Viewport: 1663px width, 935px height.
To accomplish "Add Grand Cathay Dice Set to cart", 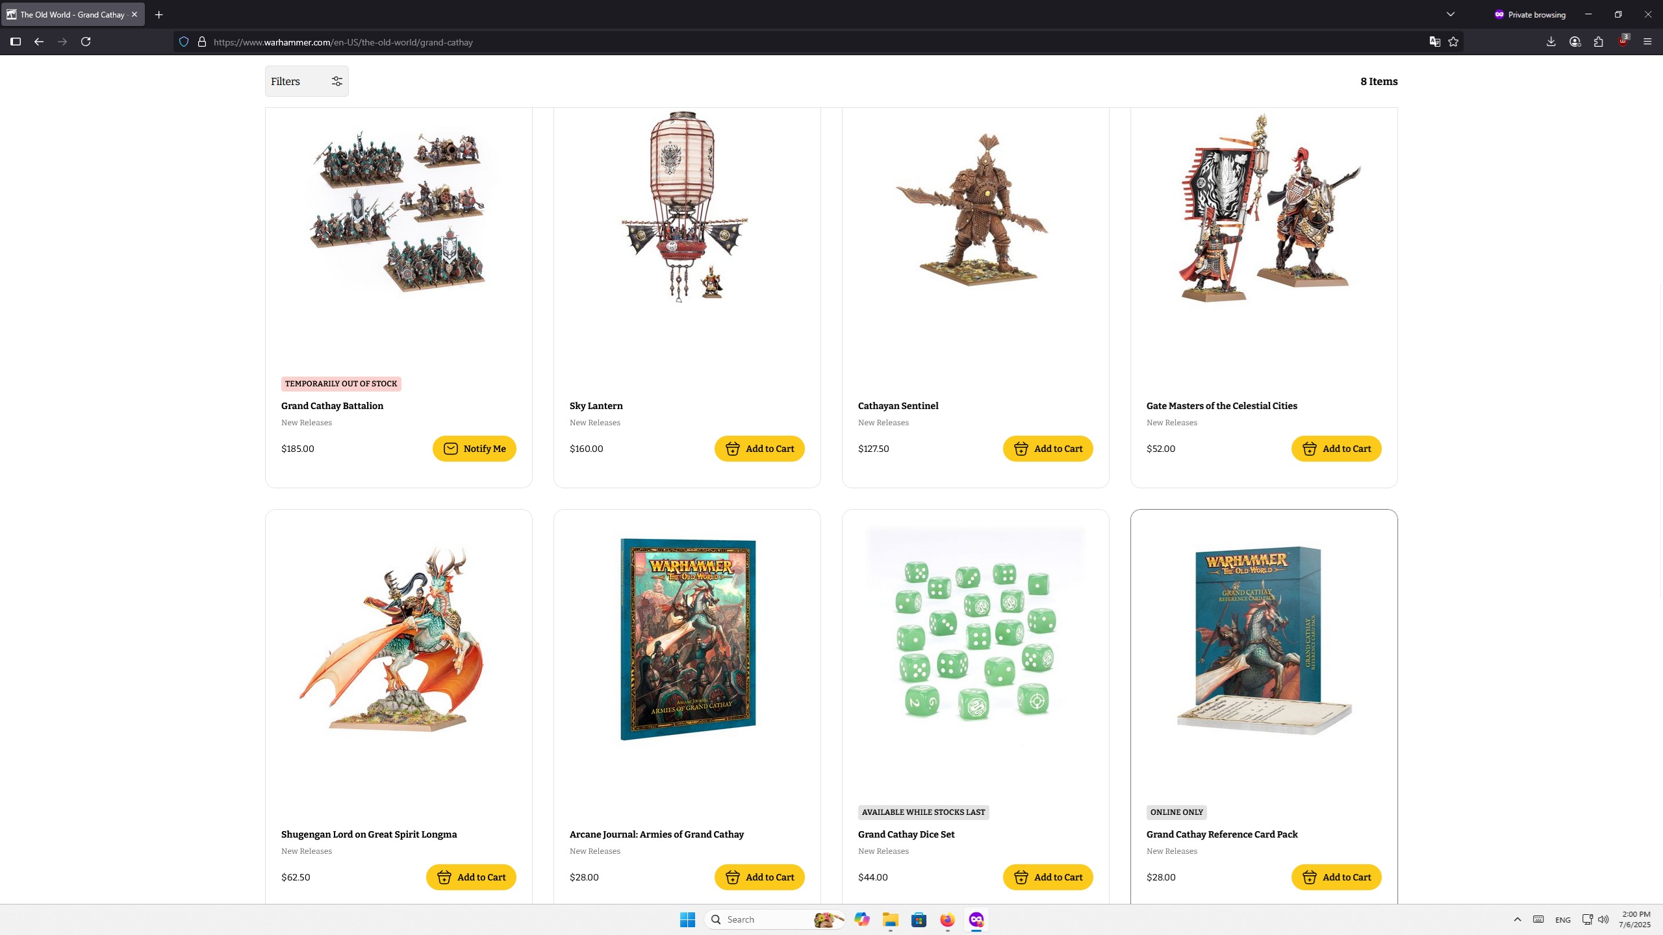I will [x=1048, y=877].
